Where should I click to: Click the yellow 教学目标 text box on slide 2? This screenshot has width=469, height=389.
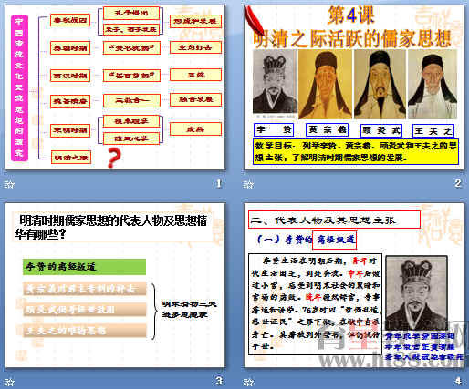point(356,151)
